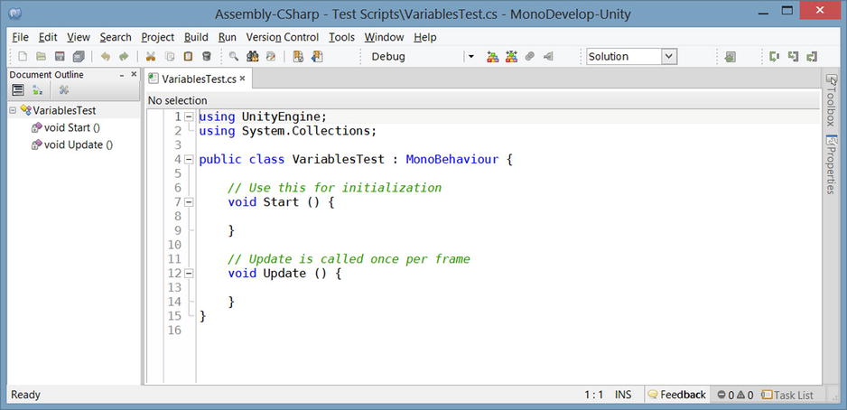Collapse code fold on line 1
The image size is (847, 410).
coord(189,116)
